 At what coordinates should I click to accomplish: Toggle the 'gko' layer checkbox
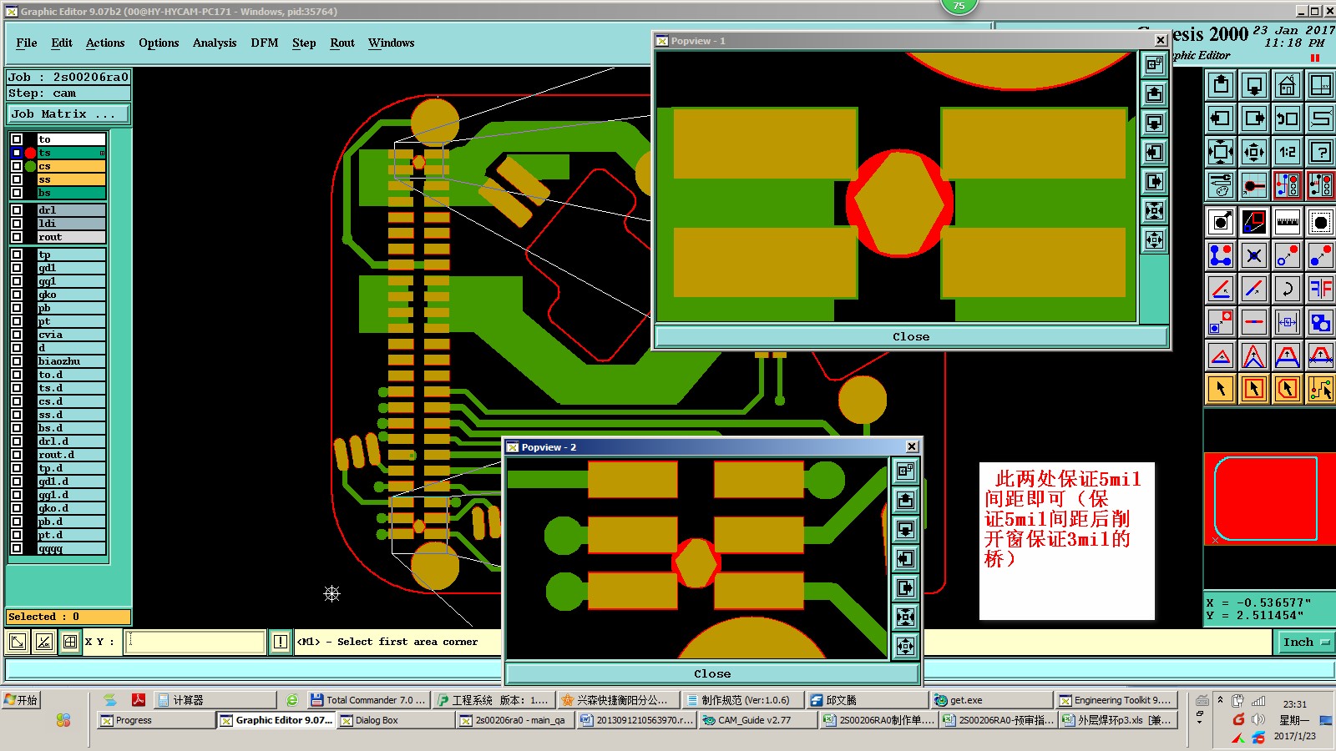point(17,295)
